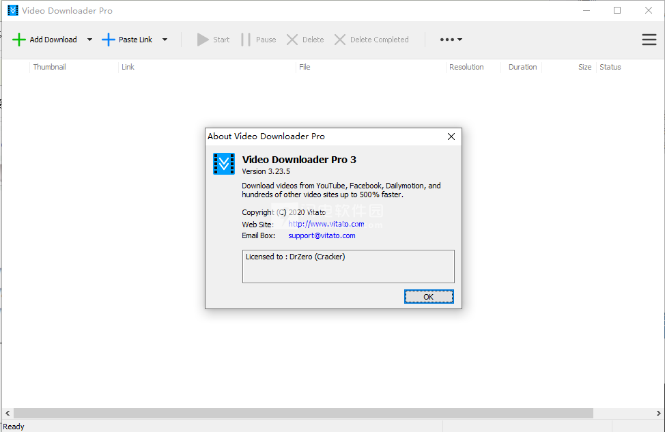Maximize the Video Downloader Pro window
Viewport: 665px width, 432px height.
(617, 11)
